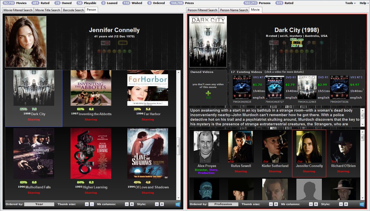Screen dimensions: 370x211
Task: Rate Dark City with the green happiest smiley
Action: tap(312, 51)
